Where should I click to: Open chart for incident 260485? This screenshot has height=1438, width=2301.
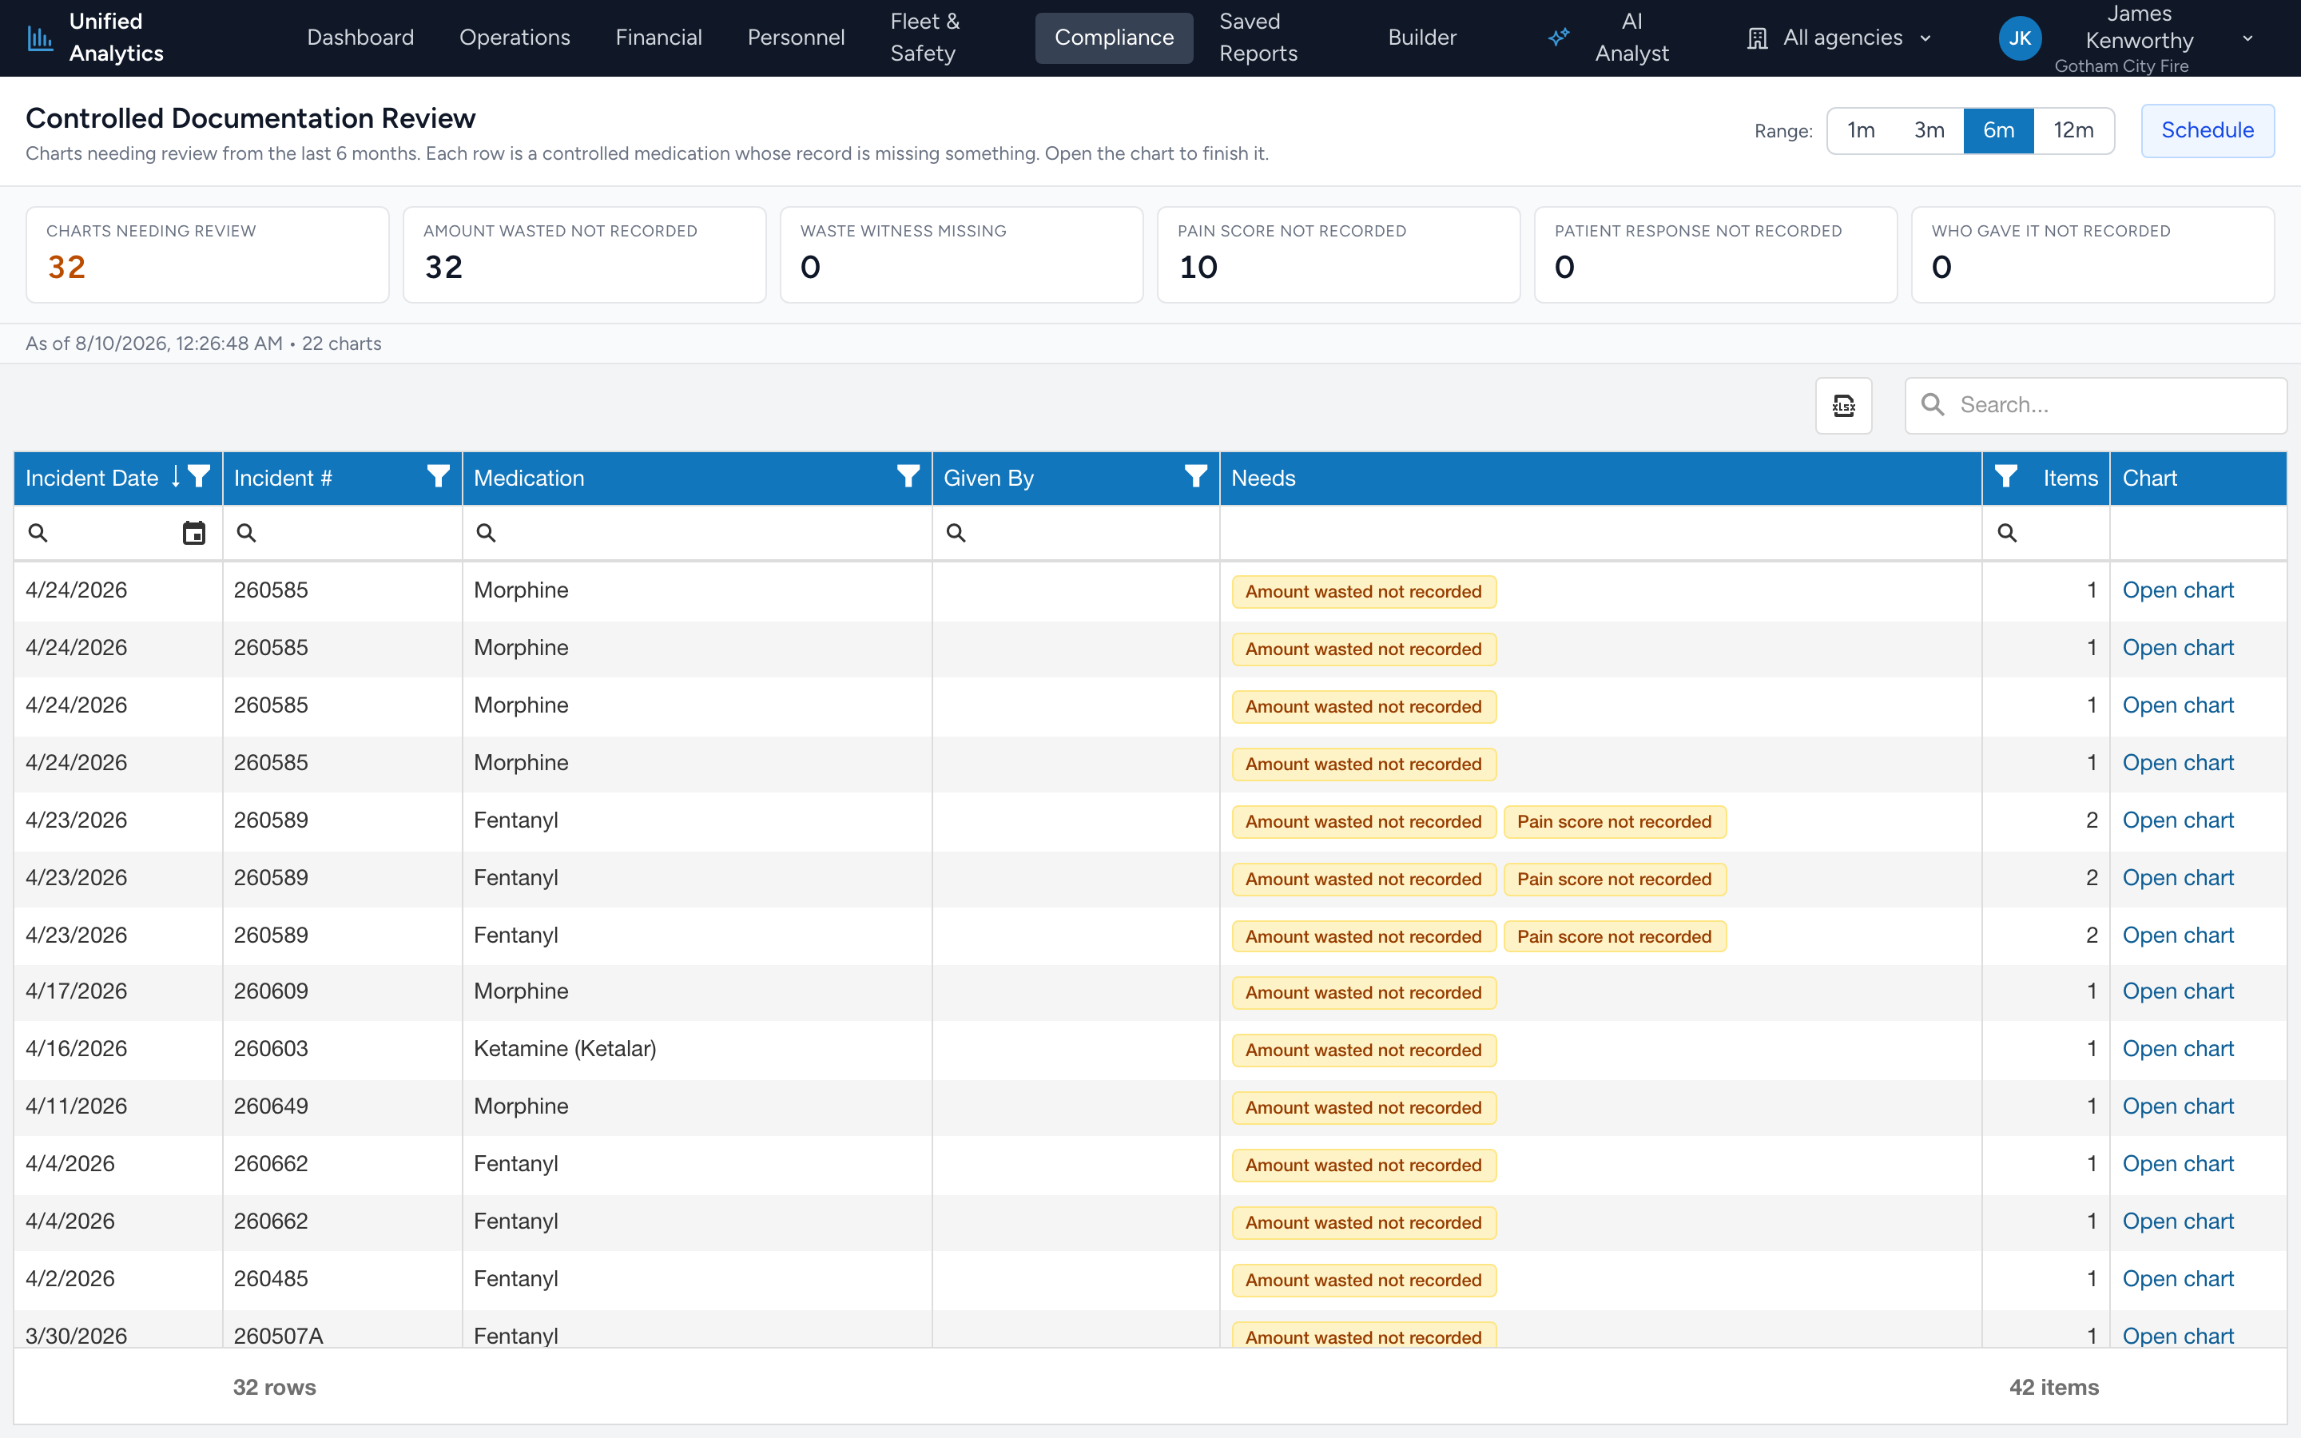click(2177, 1279)
